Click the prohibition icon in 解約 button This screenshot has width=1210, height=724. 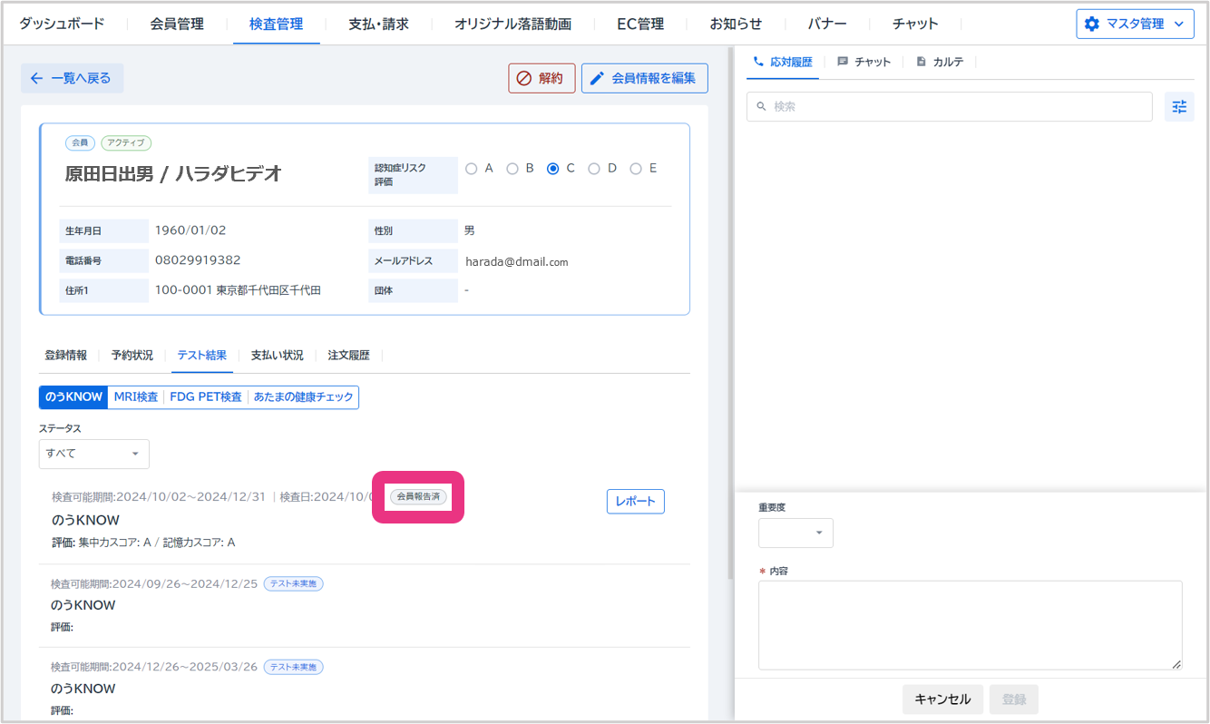[x=523, y=78]
